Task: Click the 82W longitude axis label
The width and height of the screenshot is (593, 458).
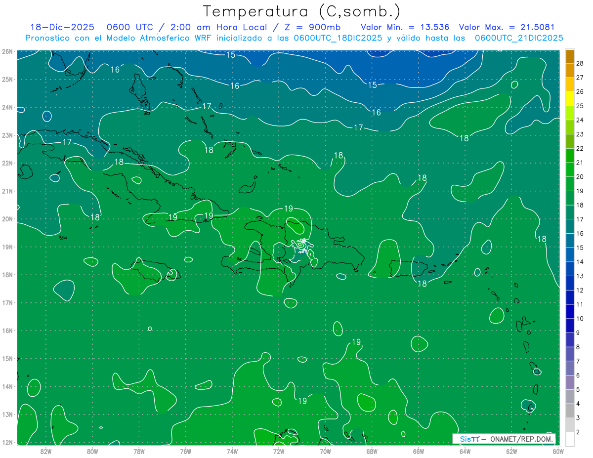Action: (x=46, y=451)
